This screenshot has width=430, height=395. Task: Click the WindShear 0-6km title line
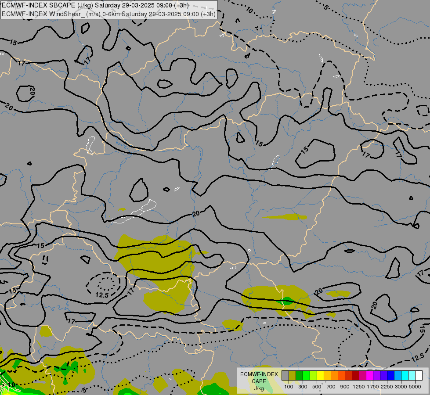(x=108, y=14)
